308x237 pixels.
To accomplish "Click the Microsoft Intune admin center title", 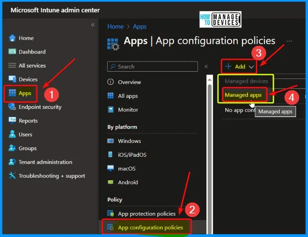I will pos(55,10).
